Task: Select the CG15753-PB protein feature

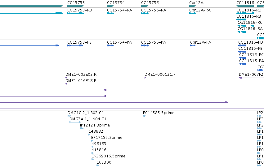Action: click(75, 45)
